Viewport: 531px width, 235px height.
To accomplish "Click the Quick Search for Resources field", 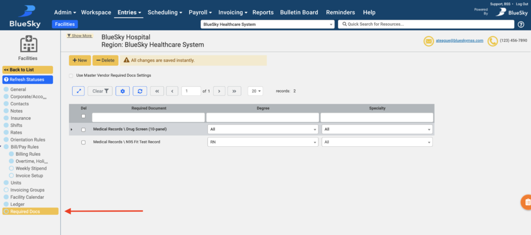I will point(425,24).
